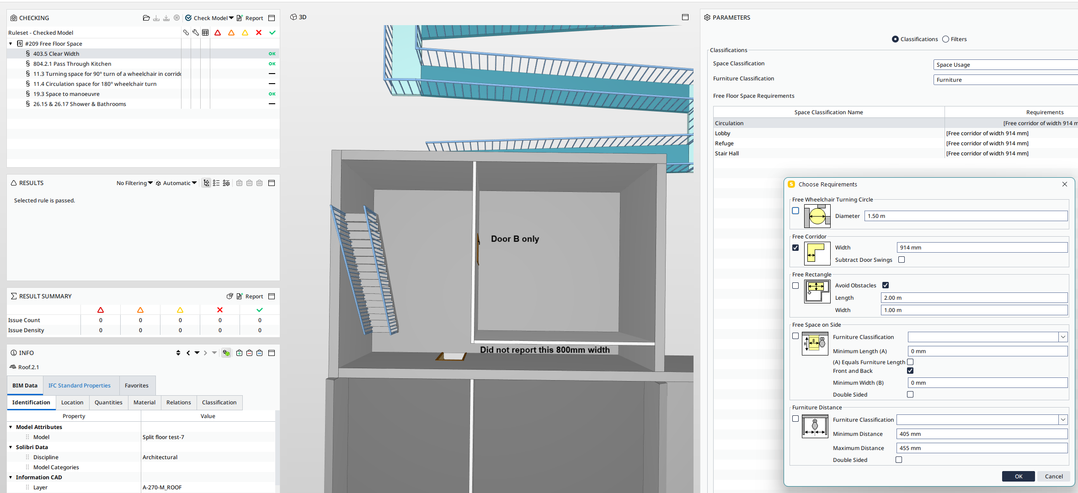1078x493 pixels.
Task: Enable the Free Rectangle checkbox
Action: point(795,286)
